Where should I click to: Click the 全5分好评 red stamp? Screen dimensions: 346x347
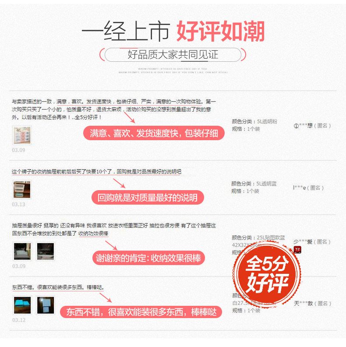tap(267, 274)
